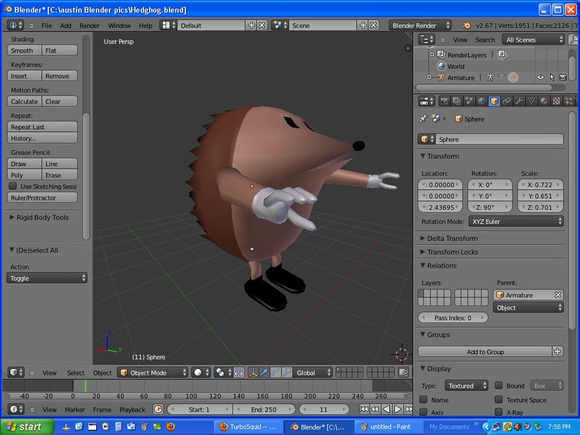Viewport: 580px width, 435px height.
Task: Check the Name display checkbox
Action: pyautogui.click(x=423, y=400)
